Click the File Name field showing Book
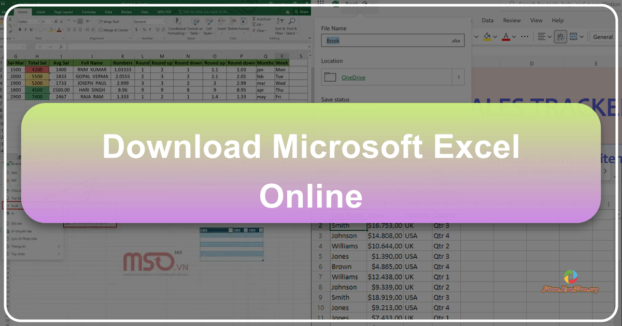The width and height of the screenshot is (622, 326). (x=391, y=40)
